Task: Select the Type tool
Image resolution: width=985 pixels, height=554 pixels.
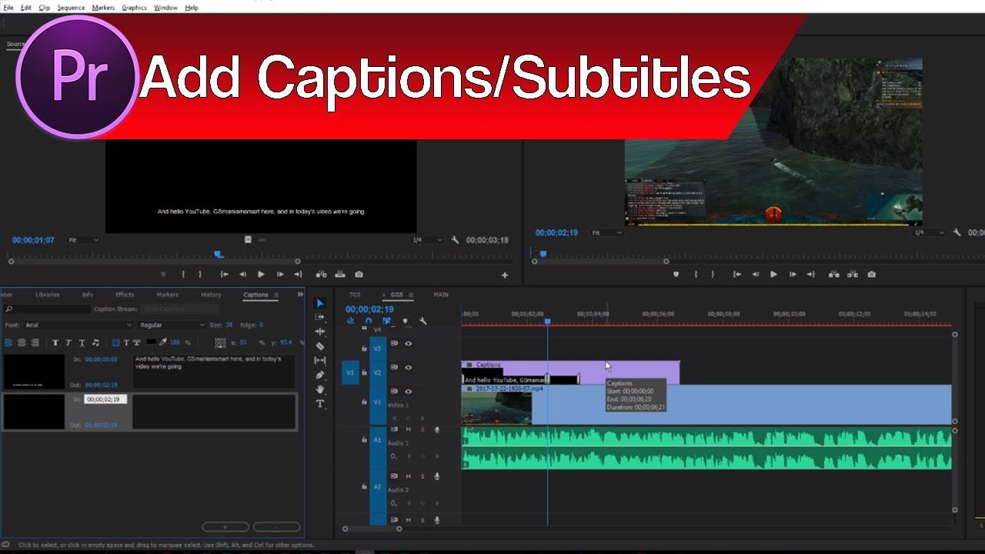Action: [320, 404]
